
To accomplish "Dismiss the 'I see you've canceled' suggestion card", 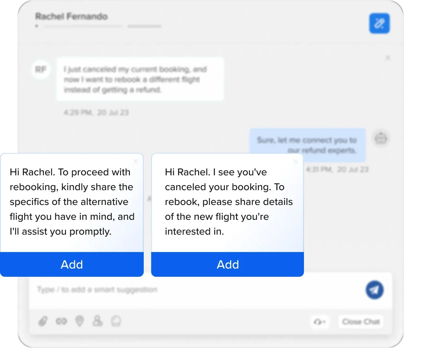I will tap(295, 161).
